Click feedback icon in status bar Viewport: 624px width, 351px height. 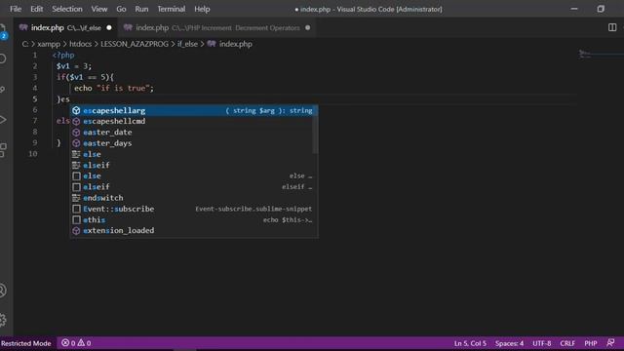[610, 342]
